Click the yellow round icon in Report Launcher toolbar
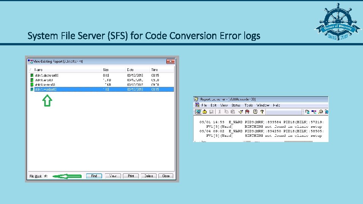Viewport: 363px width, 204px height. click(x=205, y=112)
